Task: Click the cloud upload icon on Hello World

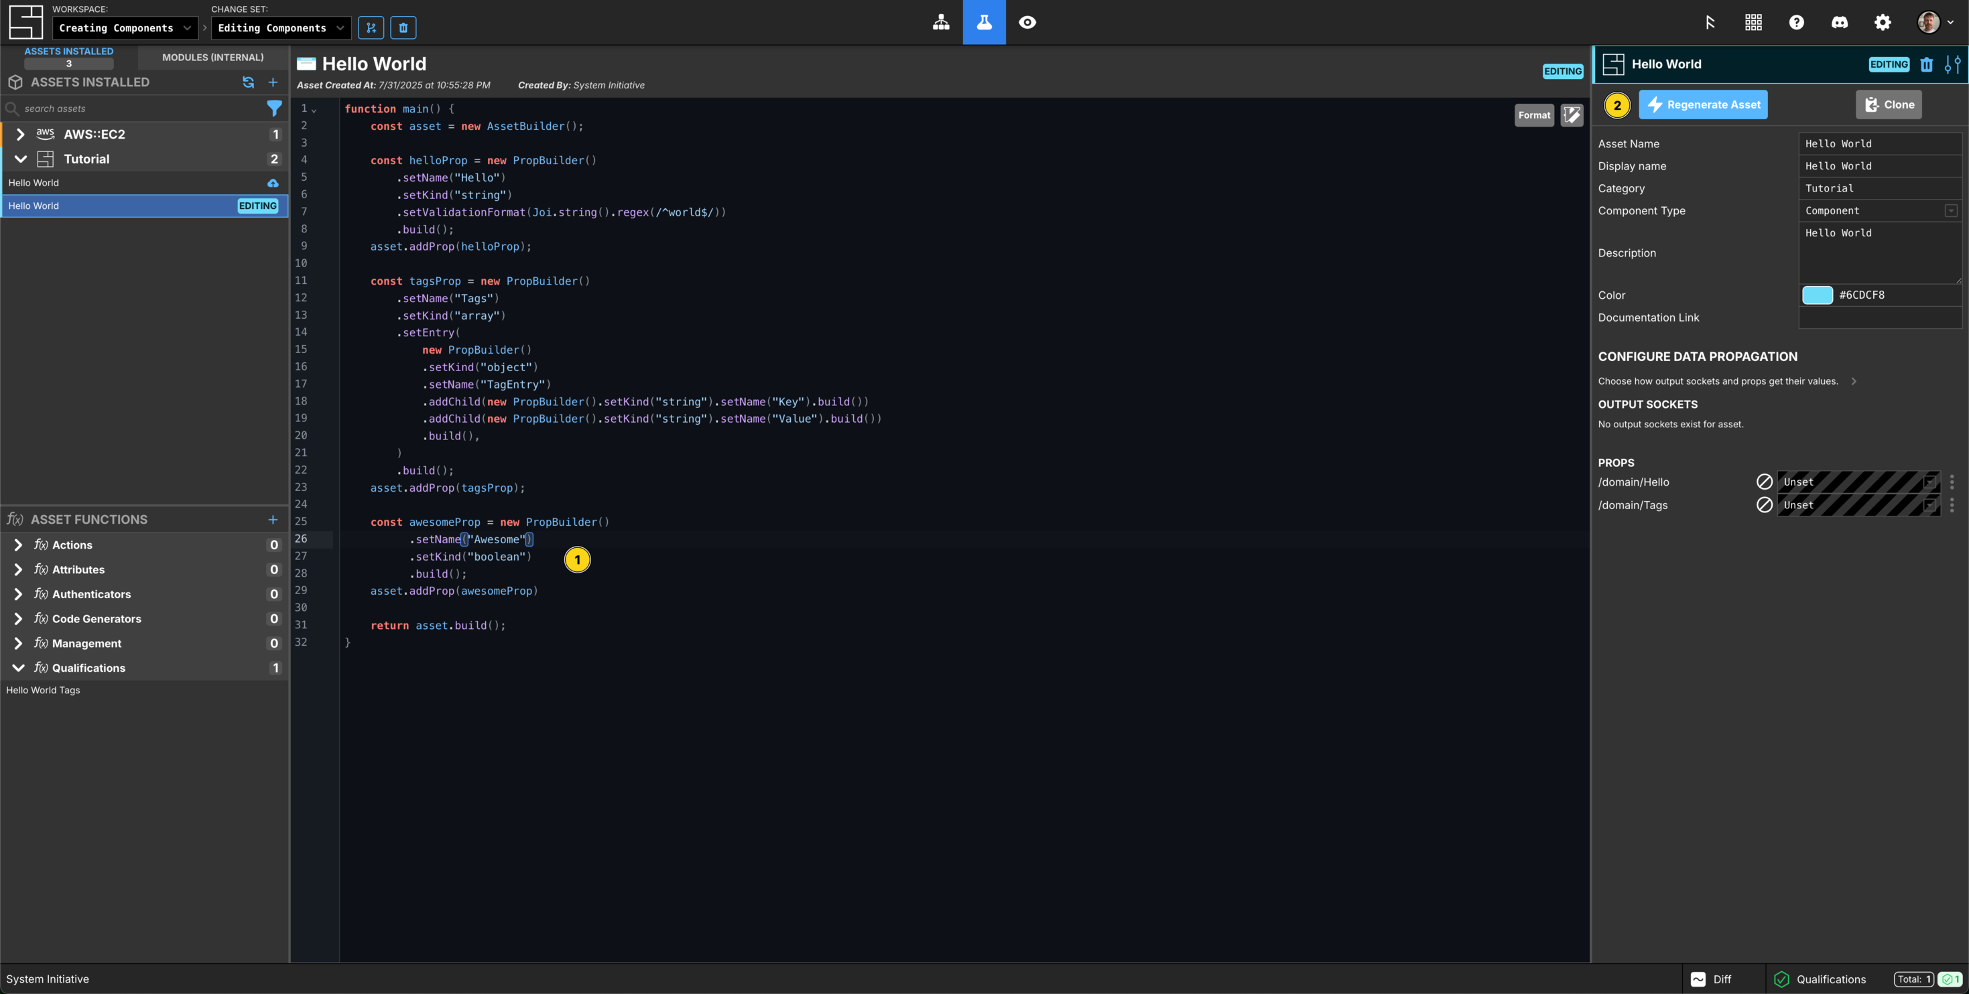Action: tap(273, 183)
